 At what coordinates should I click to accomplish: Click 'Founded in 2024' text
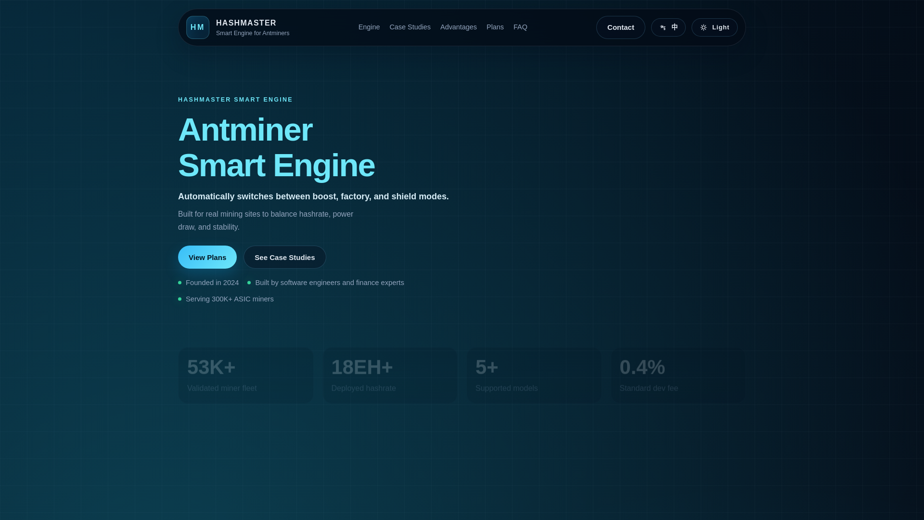coord(212,283)
